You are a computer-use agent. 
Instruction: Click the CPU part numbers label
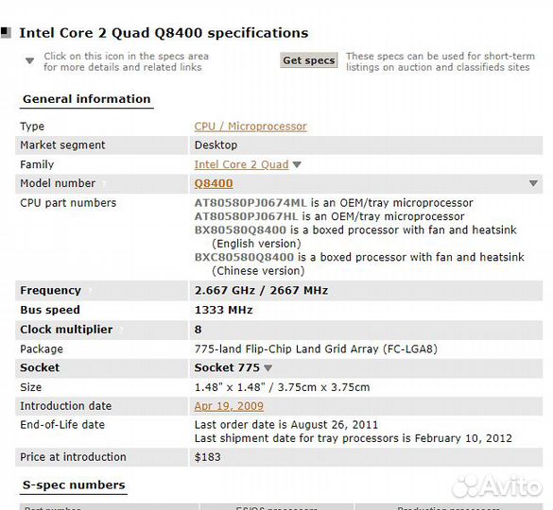pos(68,203)
